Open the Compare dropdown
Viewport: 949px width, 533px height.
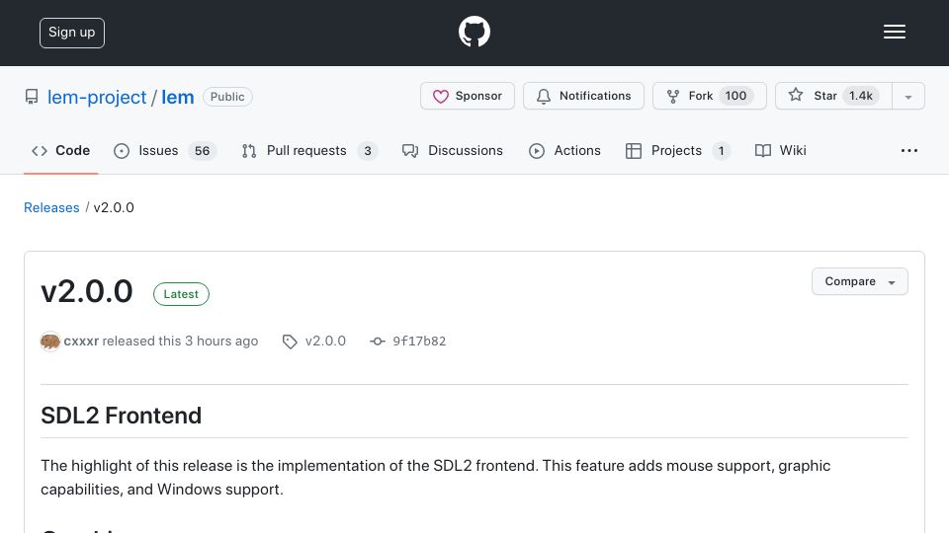(859, 281)
